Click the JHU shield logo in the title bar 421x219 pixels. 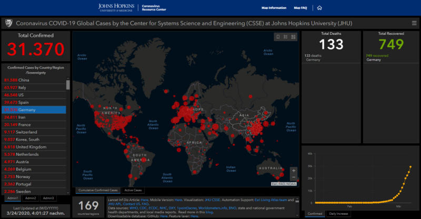[8, 23]
